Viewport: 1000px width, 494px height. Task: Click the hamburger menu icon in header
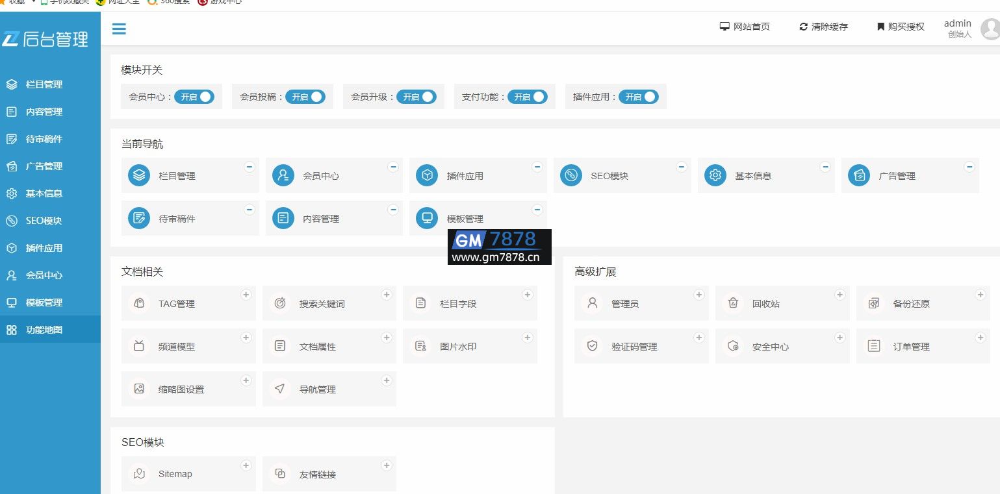point(119,29)
